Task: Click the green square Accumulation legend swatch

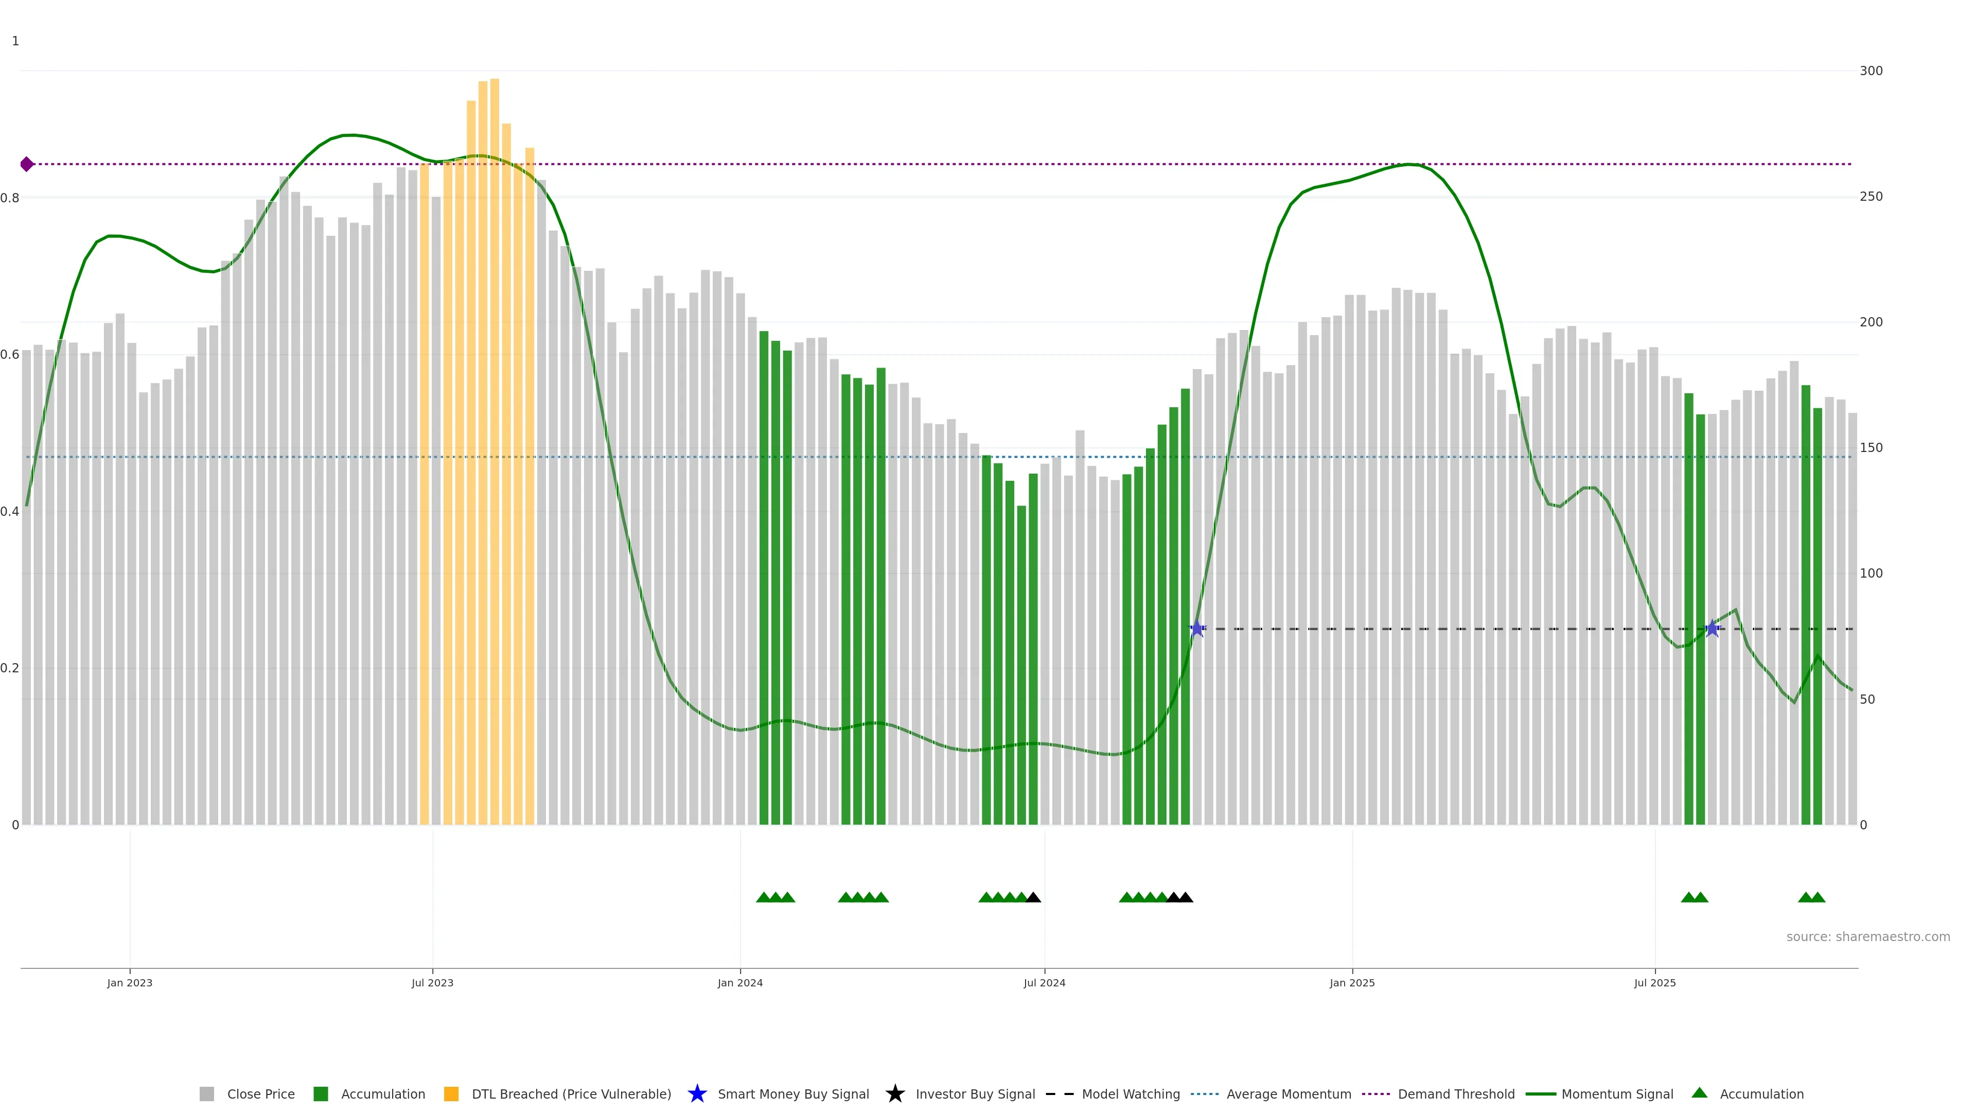Action: [x=321, y=1094]
